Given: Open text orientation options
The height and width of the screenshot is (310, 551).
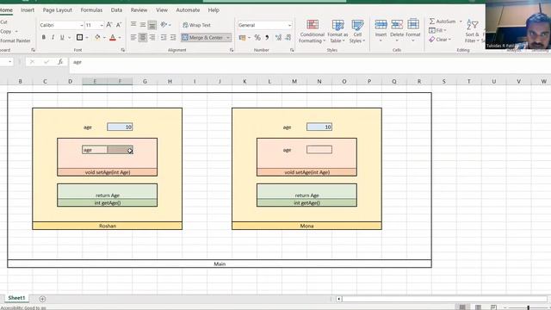Looking at the screenshot, I should pos(165,25).
